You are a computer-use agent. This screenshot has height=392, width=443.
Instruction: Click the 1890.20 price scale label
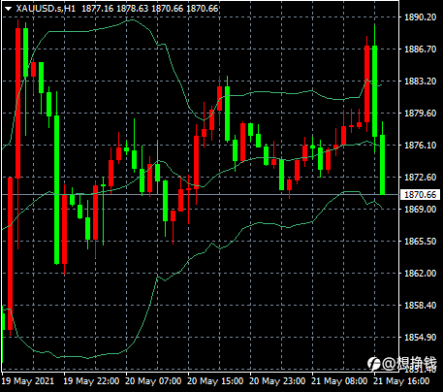coord(420,17)
